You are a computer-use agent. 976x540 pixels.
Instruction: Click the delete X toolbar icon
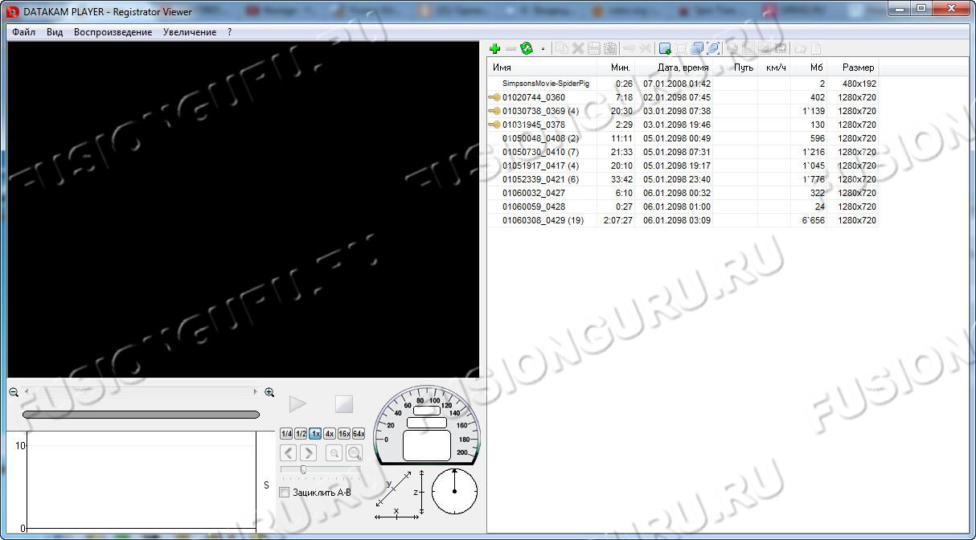(x=577, y=48)
